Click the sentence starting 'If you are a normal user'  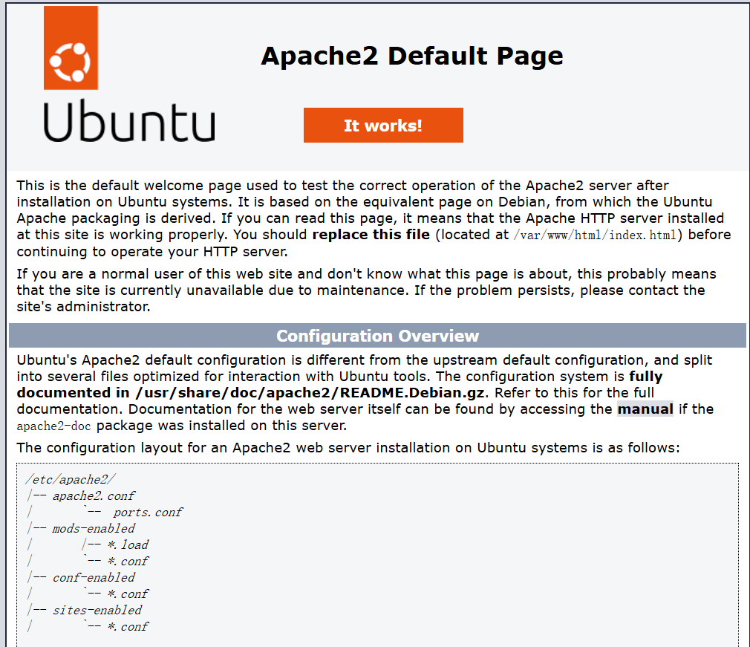pyautogui.click(x=366, y=290)
